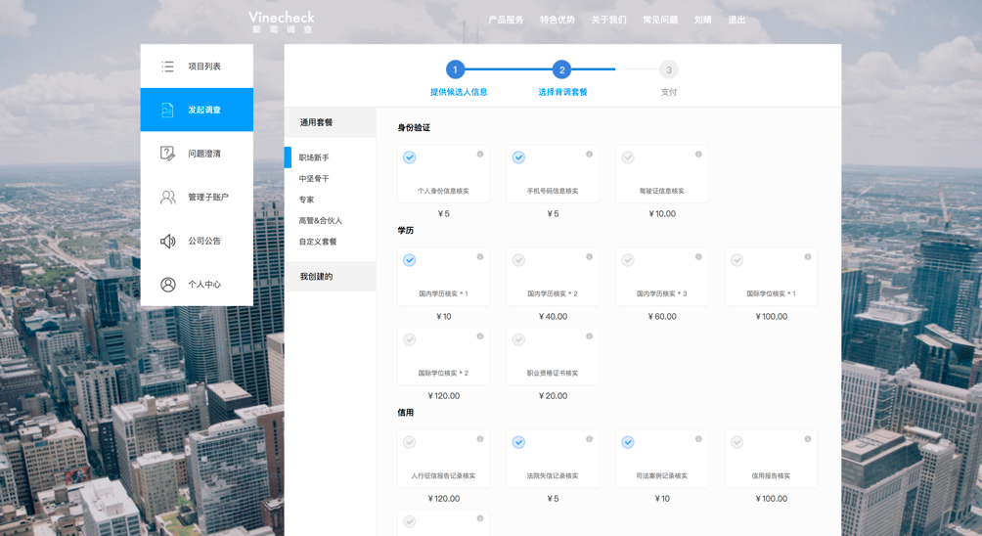Click the Vinecheck logo
982x536 pixels.
[x=282, y=22]
